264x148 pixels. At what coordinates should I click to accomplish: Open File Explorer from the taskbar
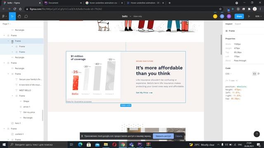pyautogui.click(x=106, y=144)
